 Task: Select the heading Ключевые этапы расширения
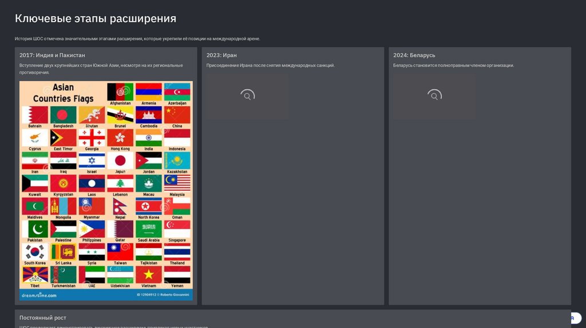click(96, 18)
